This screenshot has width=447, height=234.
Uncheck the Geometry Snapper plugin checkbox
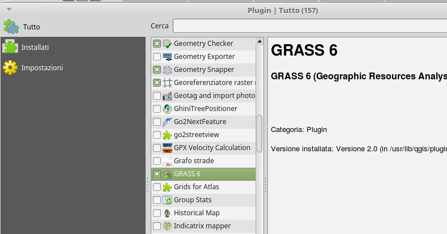click(157, 70)
